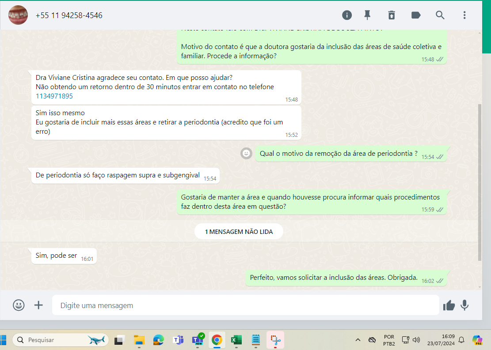Click the Pesquisar taskbar search box
This screenshot has height=350, width=491.
61,340
